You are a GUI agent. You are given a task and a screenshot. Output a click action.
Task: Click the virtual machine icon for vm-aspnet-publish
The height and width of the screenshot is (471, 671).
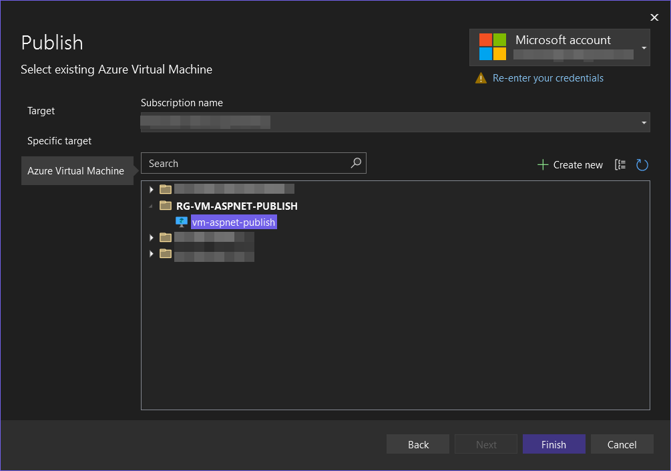pyautogui.click(x=181, y=222)
